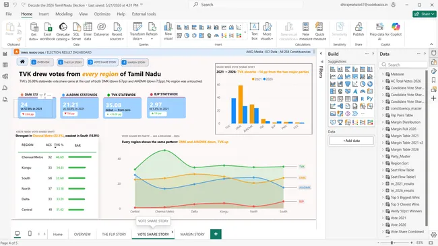Expand the Filters pane

point(321,54)
